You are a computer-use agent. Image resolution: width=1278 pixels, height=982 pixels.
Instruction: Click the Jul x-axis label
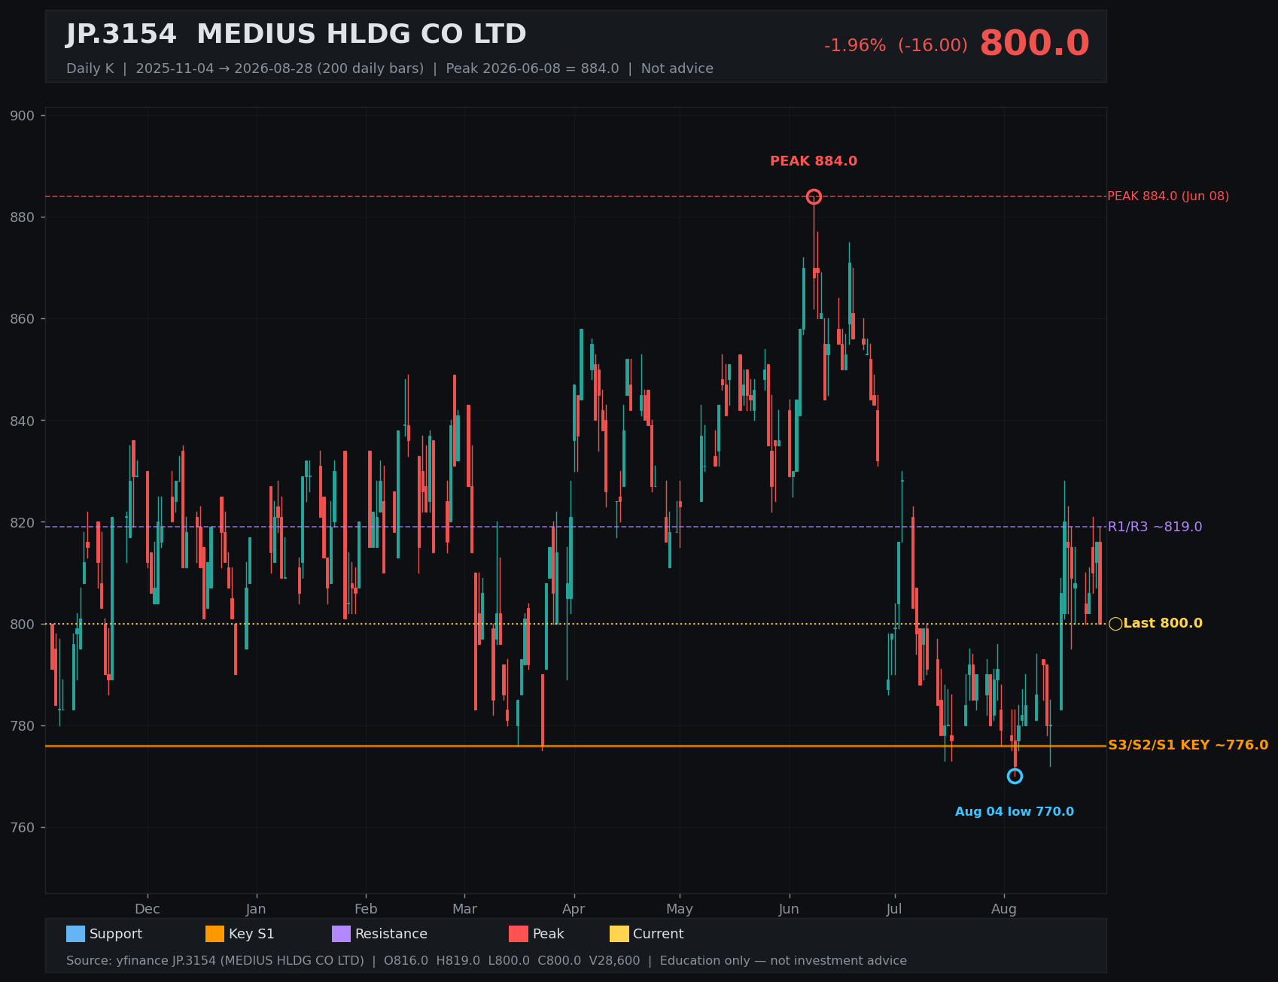pos(894,909)
